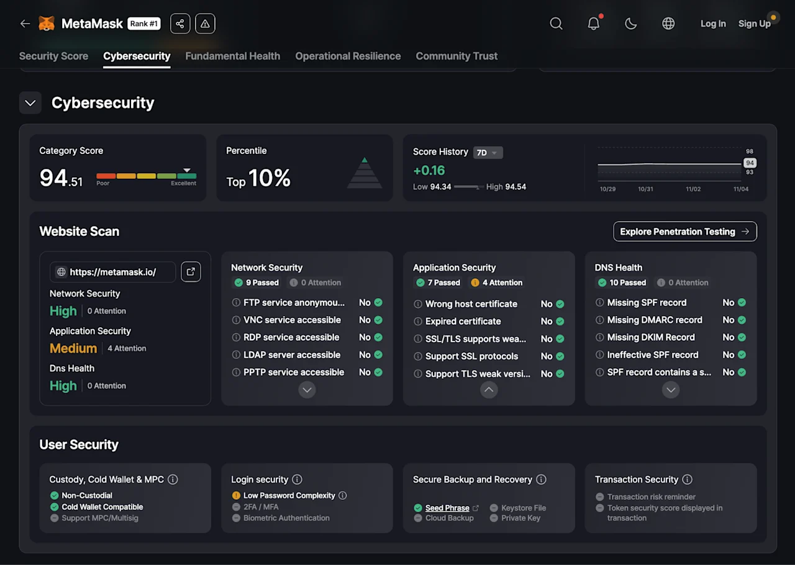Image resolution: width=795 pixels, height=565 pixels.
Task: Click info icon beside RDP service accessible
Action: click(236, 337)
